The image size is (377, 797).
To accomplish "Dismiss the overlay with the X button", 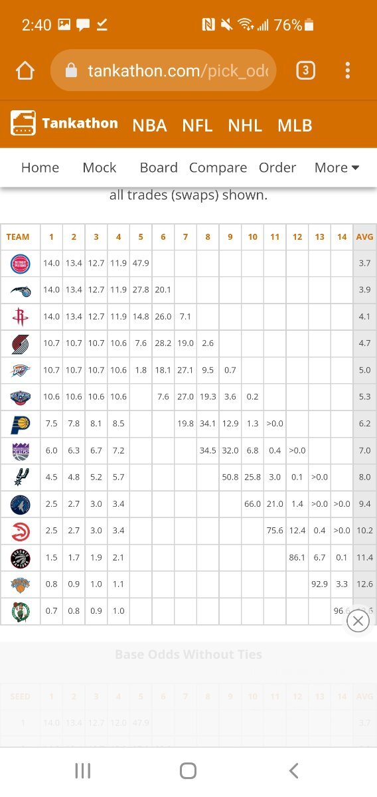I will pos(358,621).
